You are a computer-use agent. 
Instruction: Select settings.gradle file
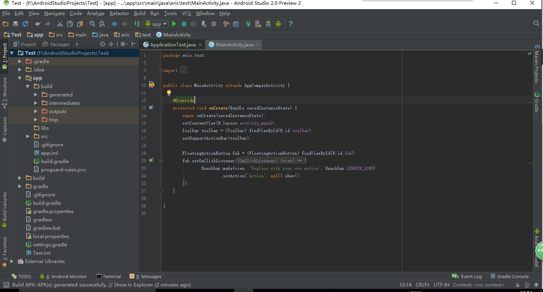[x=46, y=244]
